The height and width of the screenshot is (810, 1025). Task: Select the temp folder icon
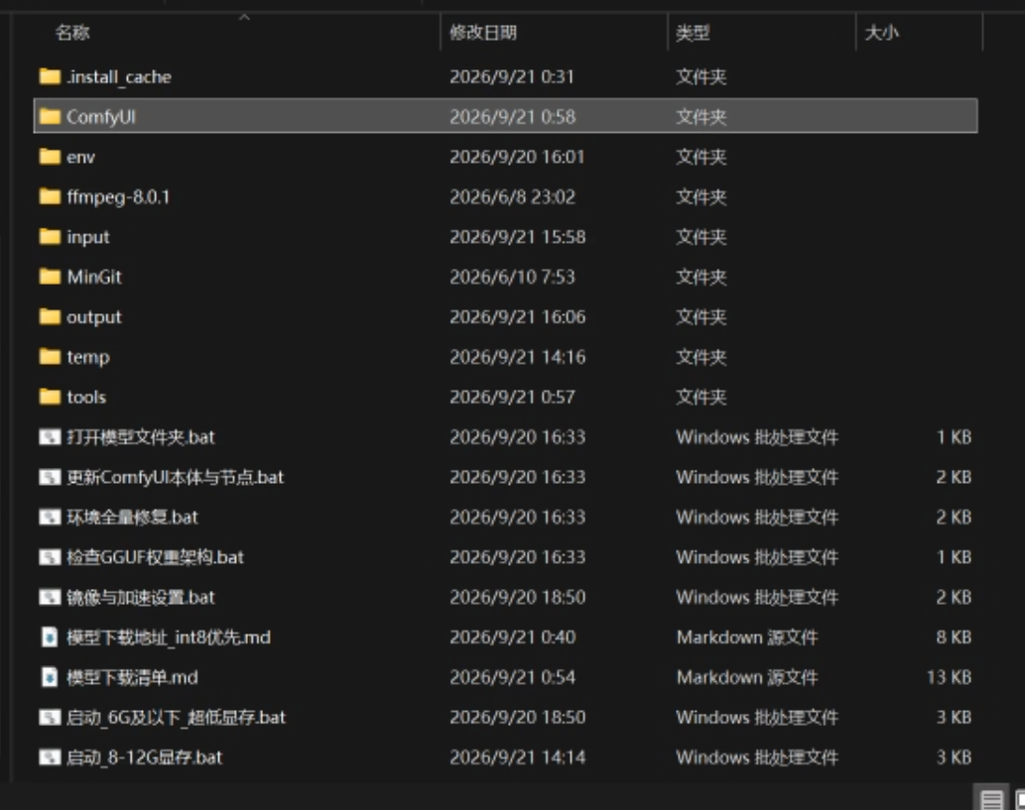(50, 357)
